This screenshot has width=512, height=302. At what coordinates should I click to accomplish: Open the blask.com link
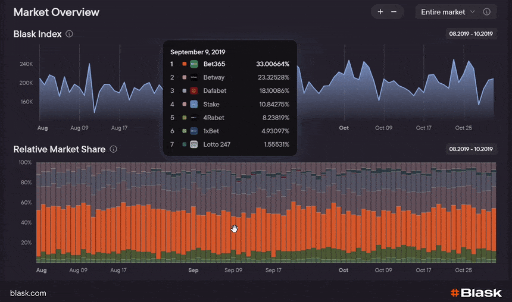click(28, 293)
